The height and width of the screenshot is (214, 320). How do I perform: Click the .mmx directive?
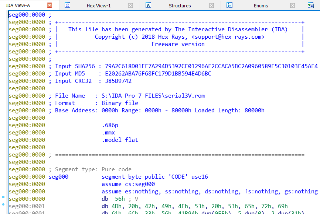[108, 133]
